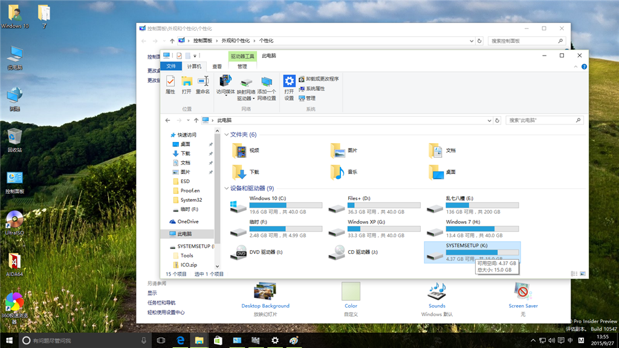Open the Windows Start menu
The image size is (619, 348).
(x=9, y=340)
